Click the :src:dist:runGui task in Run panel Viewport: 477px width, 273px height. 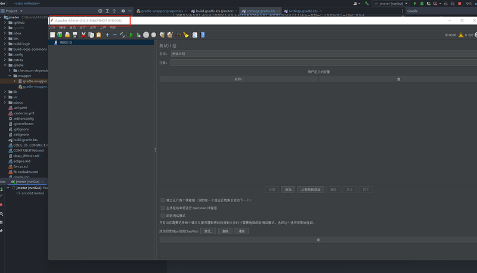pos(33,193)
